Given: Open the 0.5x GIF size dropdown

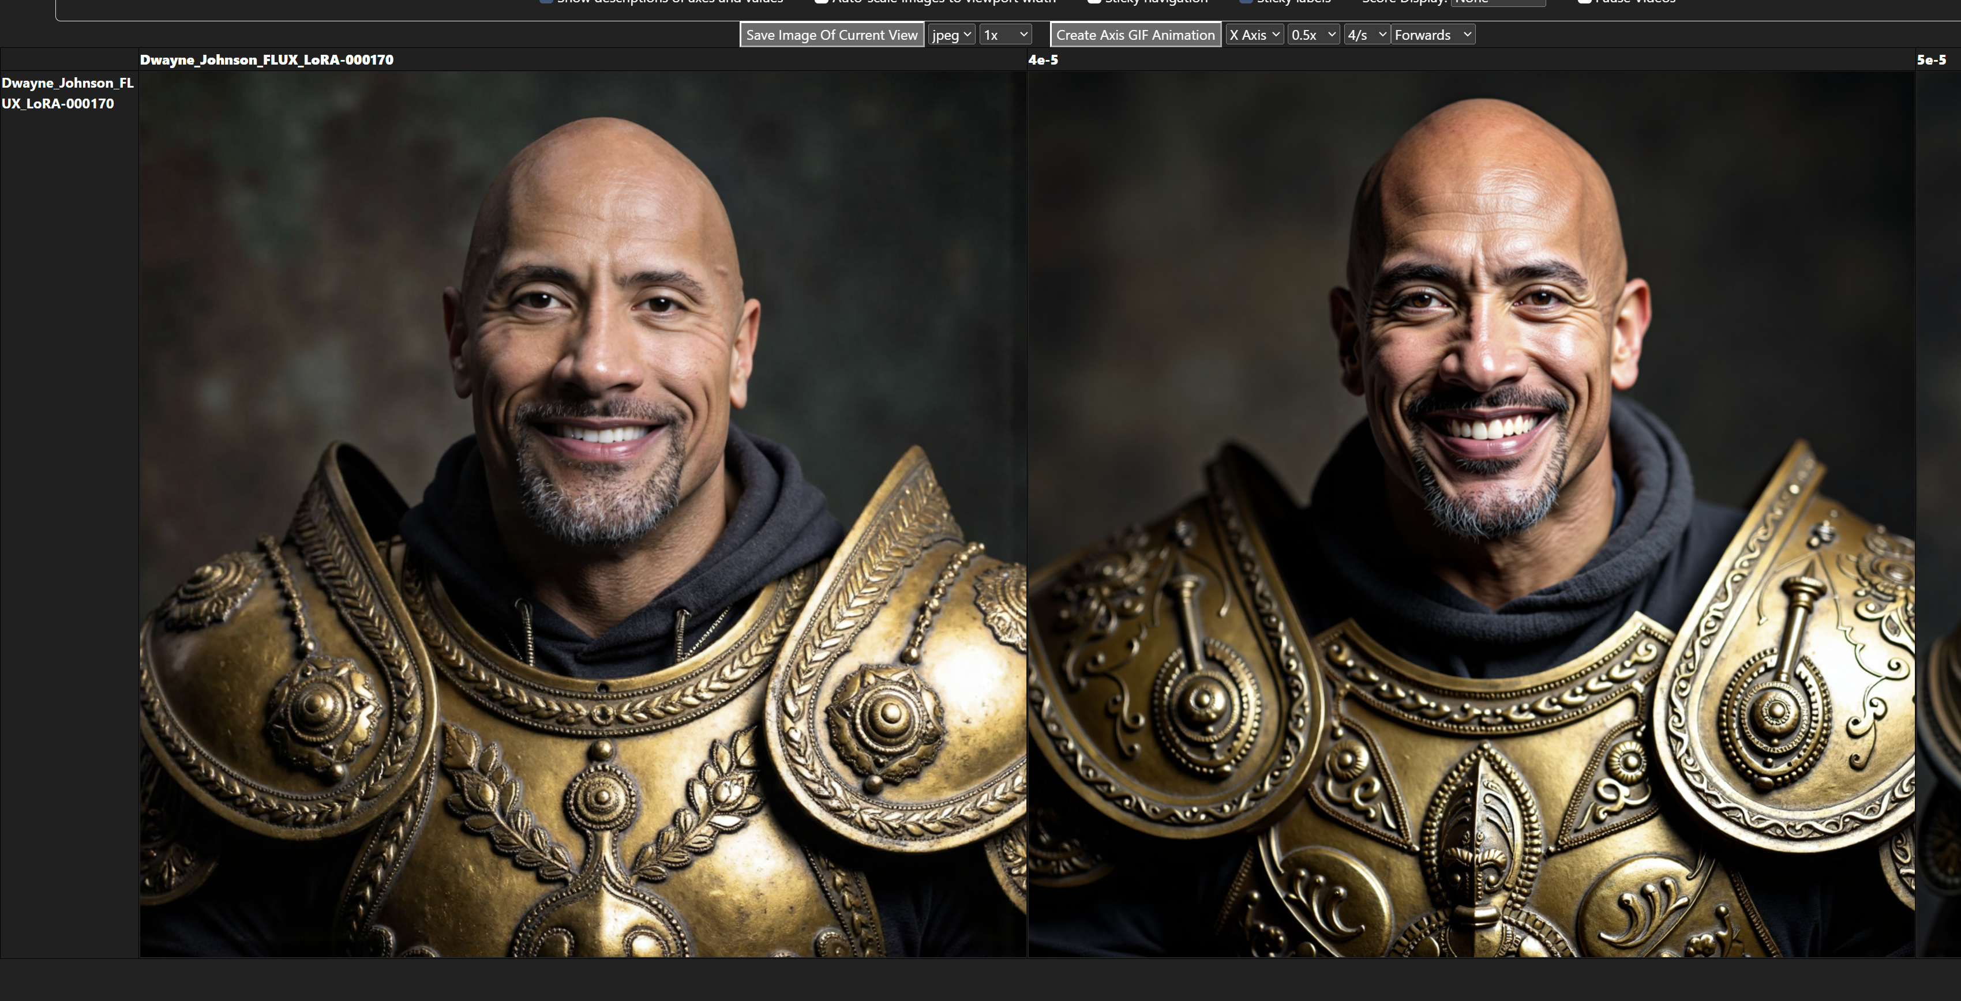Looking at the screenshot, I should 1313,35.
